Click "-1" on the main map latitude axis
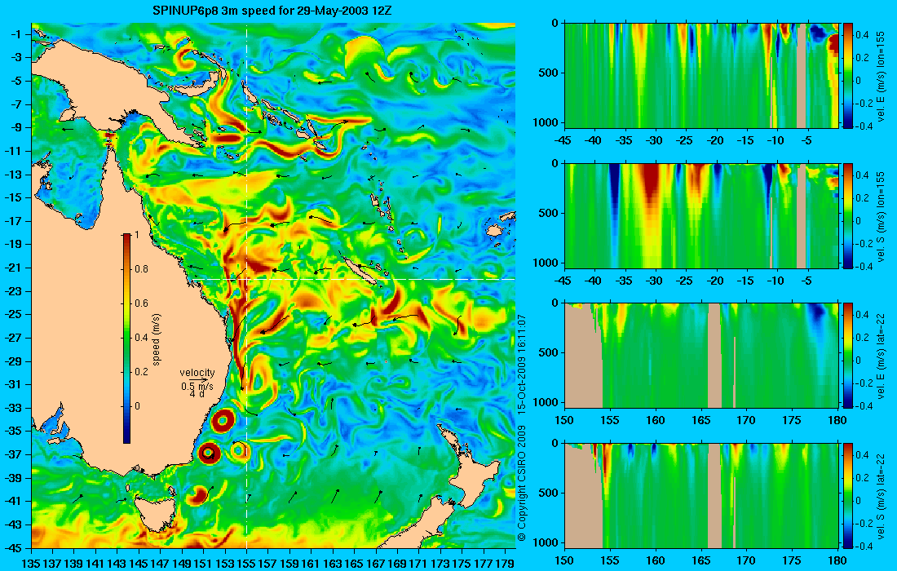 (x=16, y=33)
